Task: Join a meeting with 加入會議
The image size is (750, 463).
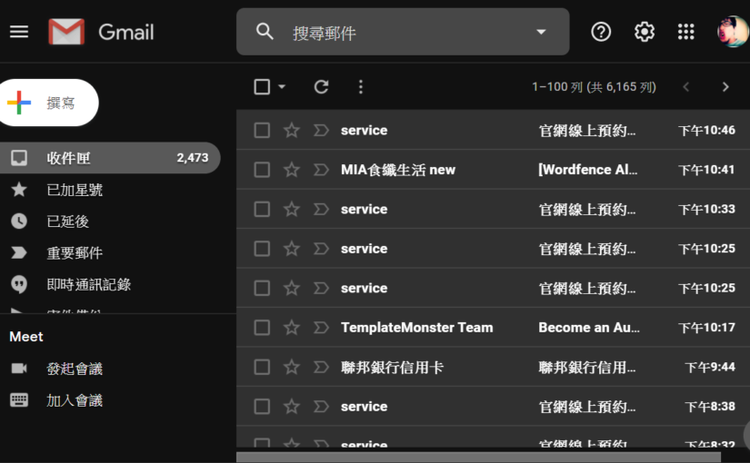Action: click(x=75, y=400)
